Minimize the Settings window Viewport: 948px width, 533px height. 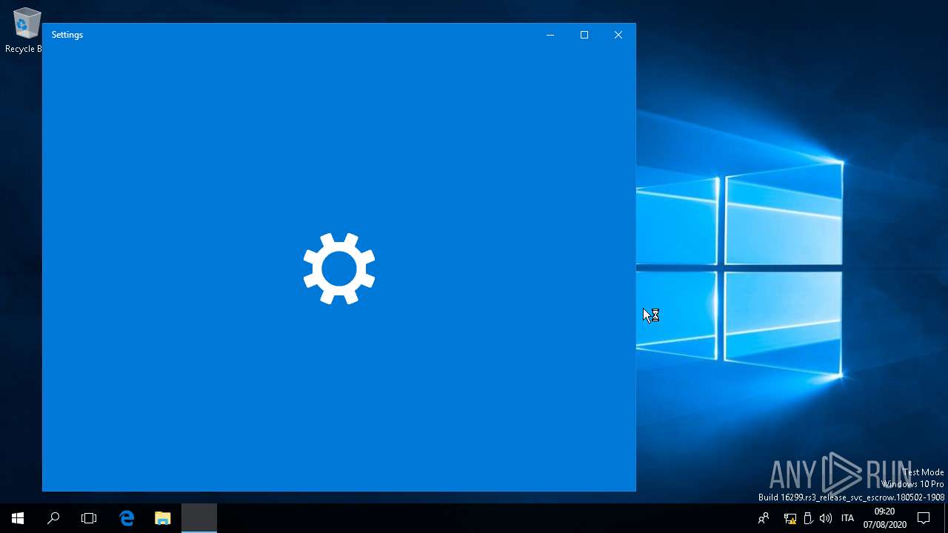tap(550, 35)
